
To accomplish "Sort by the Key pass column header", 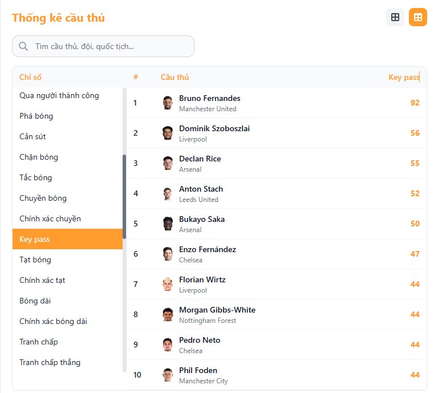I will tap(403, 77).
